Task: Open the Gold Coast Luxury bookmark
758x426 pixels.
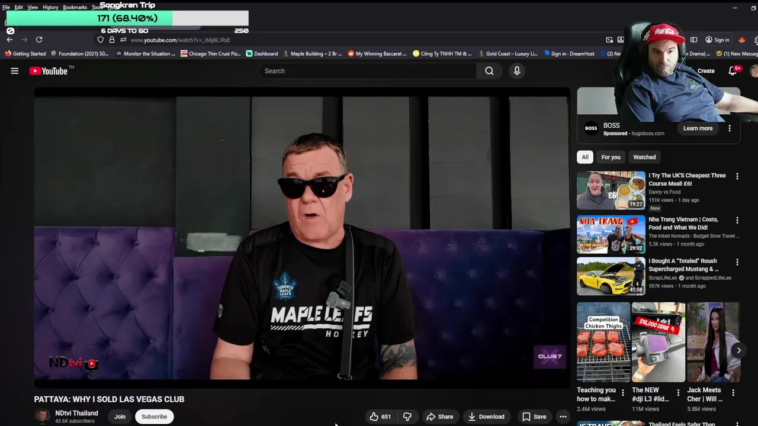Action: [508, 54]
